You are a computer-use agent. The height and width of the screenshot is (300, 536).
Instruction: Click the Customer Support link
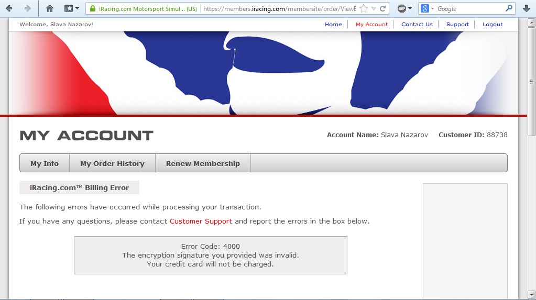[x=201, y=221]
